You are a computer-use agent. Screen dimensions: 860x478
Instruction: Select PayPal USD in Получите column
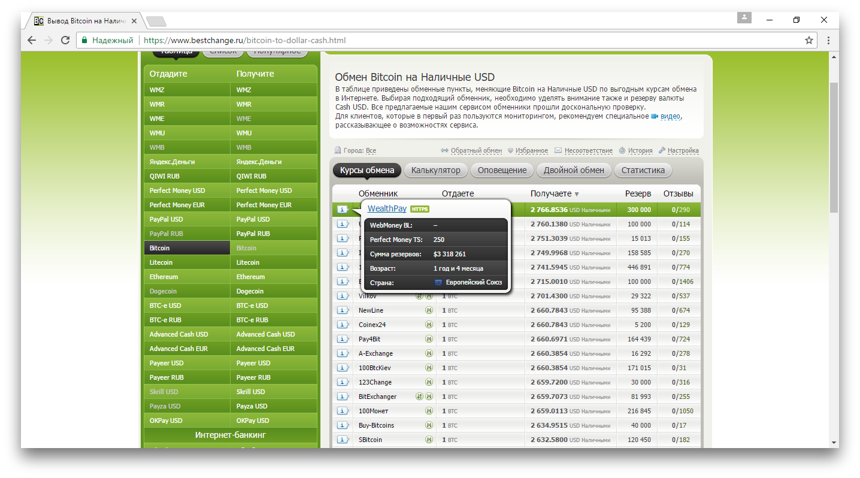pyautogui.click(x=274, y=219)
